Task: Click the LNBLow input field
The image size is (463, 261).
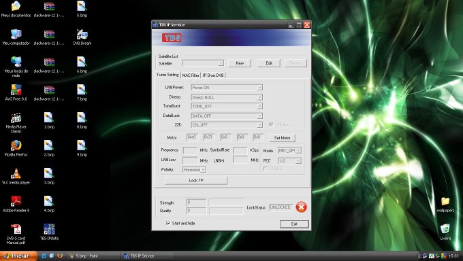Action: (x=190, y=160)
